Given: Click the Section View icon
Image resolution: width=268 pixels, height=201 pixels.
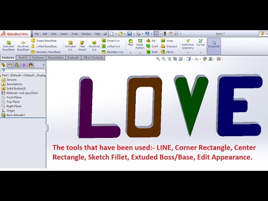Looking at the screenshot, I should pos(175,59).
